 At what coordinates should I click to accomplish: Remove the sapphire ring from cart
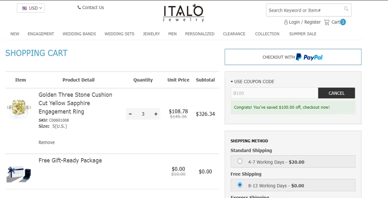(47, 142)
